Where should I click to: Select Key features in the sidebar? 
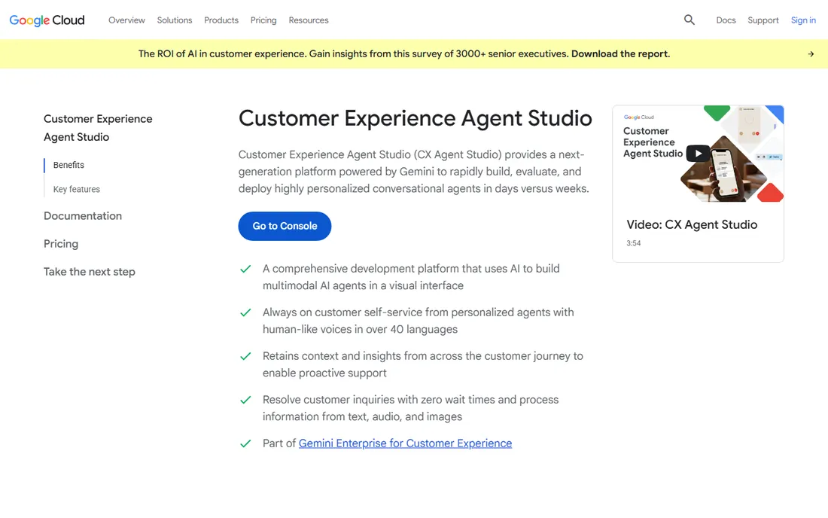click(x=77, y=189)
